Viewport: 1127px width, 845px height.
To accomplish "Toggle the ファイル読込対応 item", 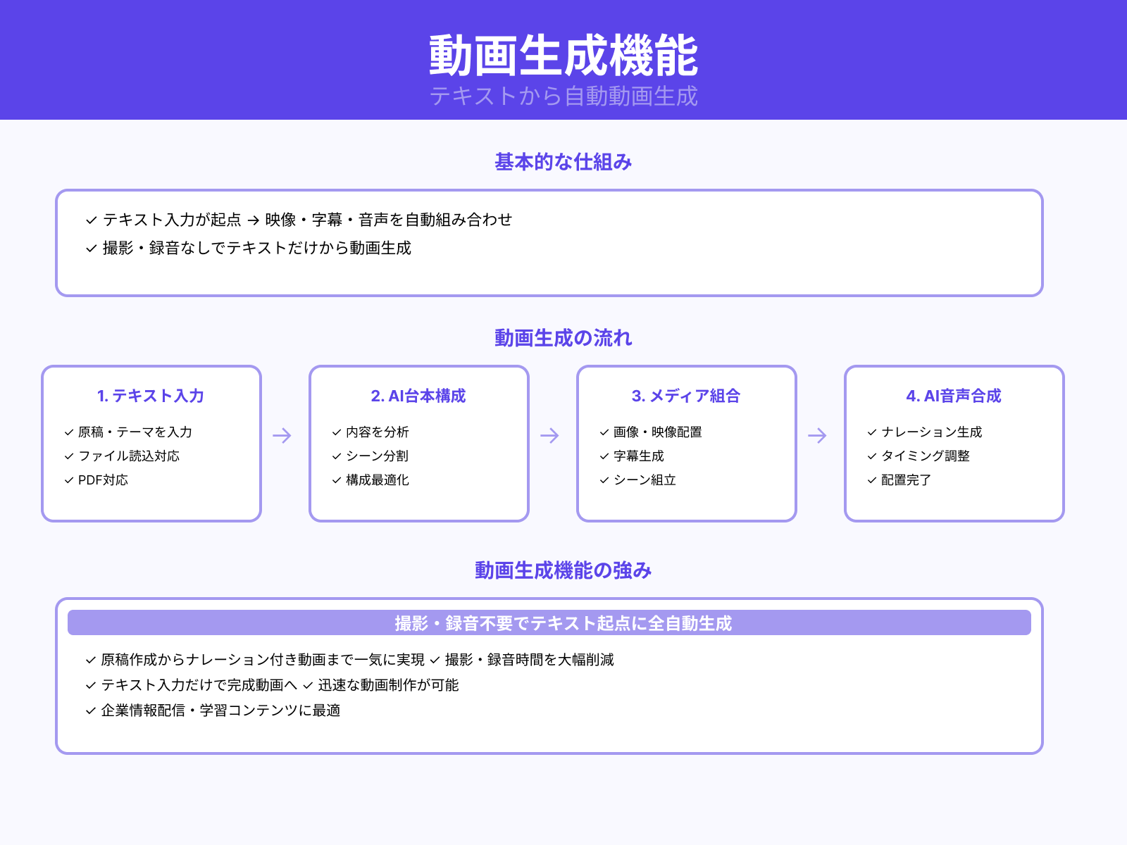I will click(x=128, y=456).
